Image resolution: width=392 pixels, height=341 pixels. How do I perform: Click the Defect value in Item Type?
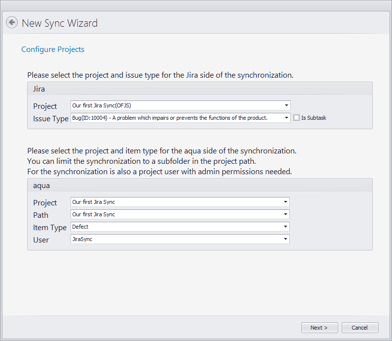pyautogui.click(x=80, y=227)
